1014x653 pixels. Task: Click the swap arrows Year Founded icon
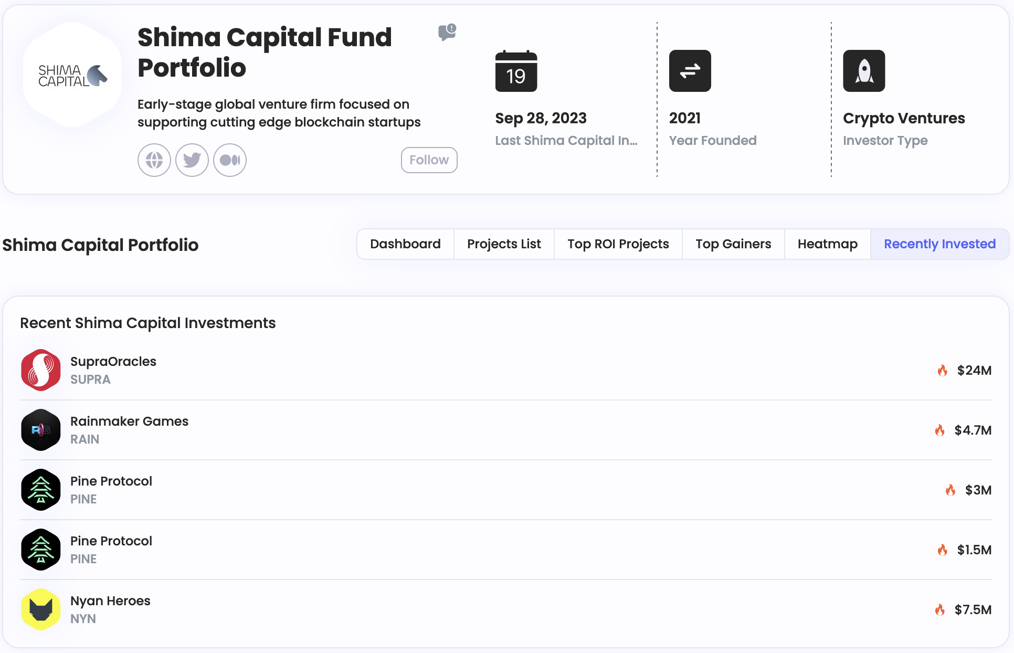[x=690, y=71]
